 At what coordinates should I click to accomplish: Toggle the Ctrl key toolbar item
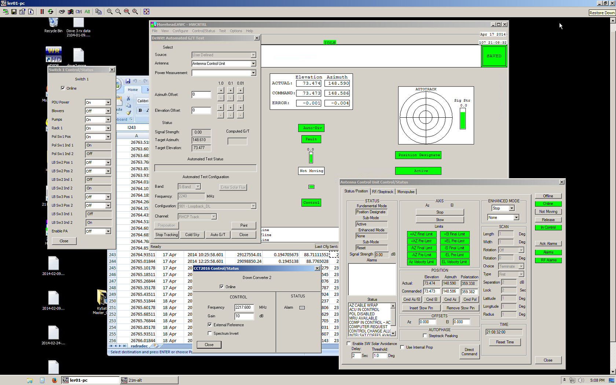coord(79,12)
